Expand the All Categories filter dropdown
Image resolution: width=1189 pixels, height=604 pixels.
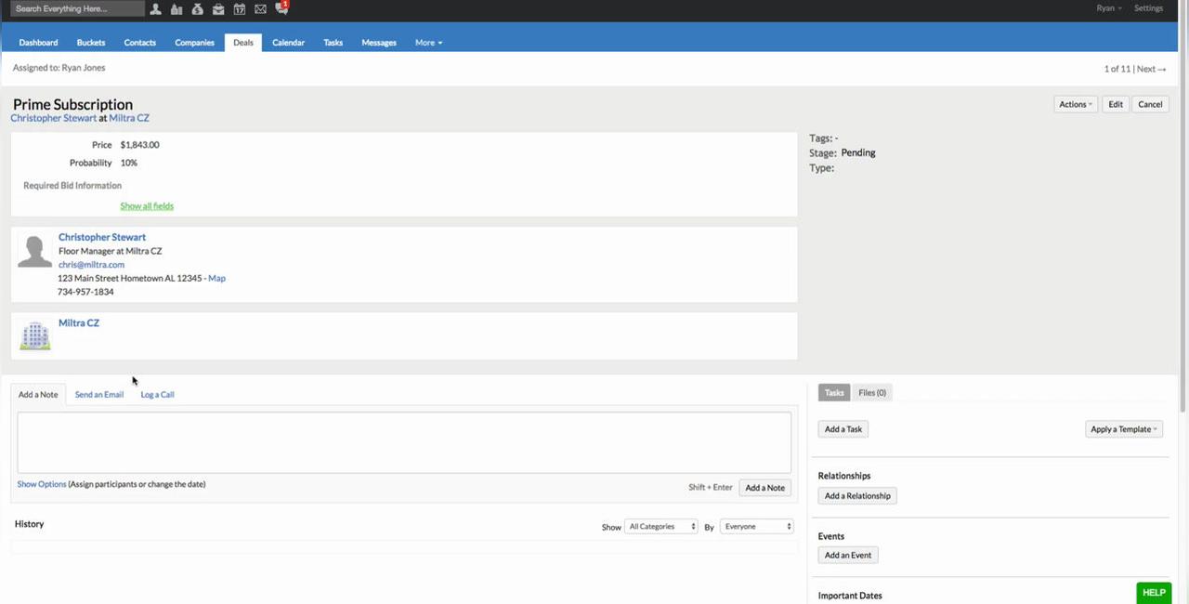660,527
